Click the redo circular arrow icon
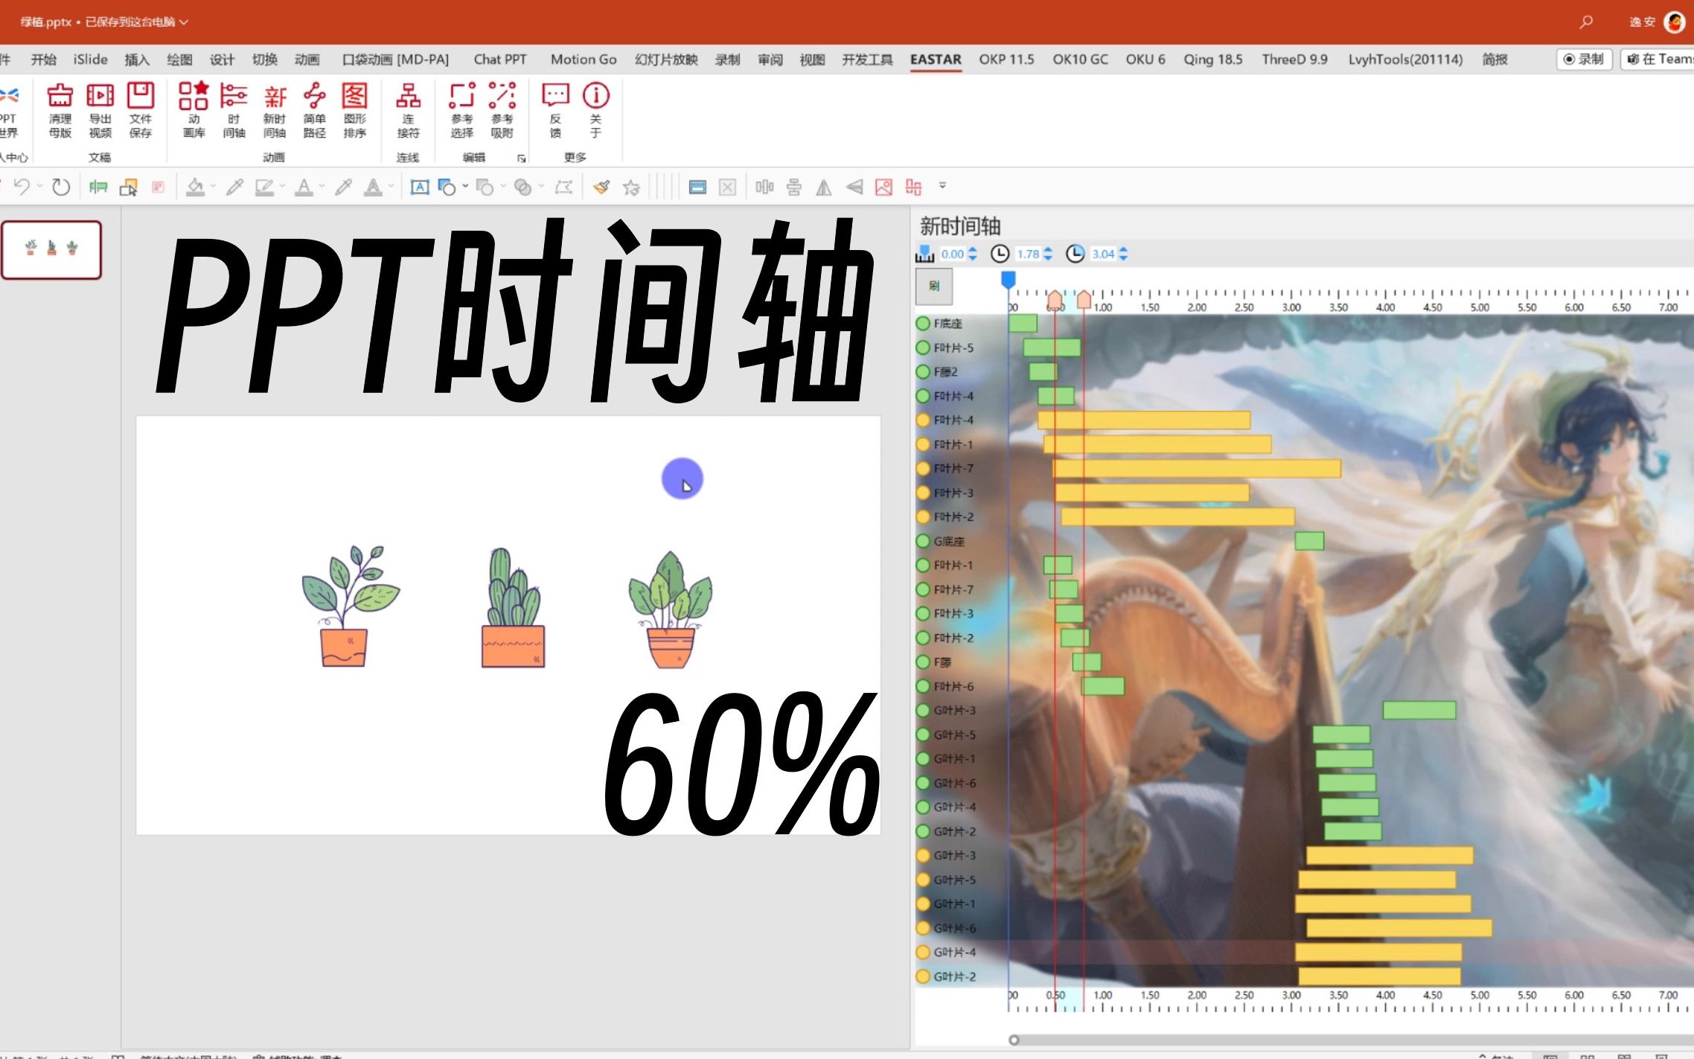Viewport: 1694px width, 1059px height. [x=61, y=186]
